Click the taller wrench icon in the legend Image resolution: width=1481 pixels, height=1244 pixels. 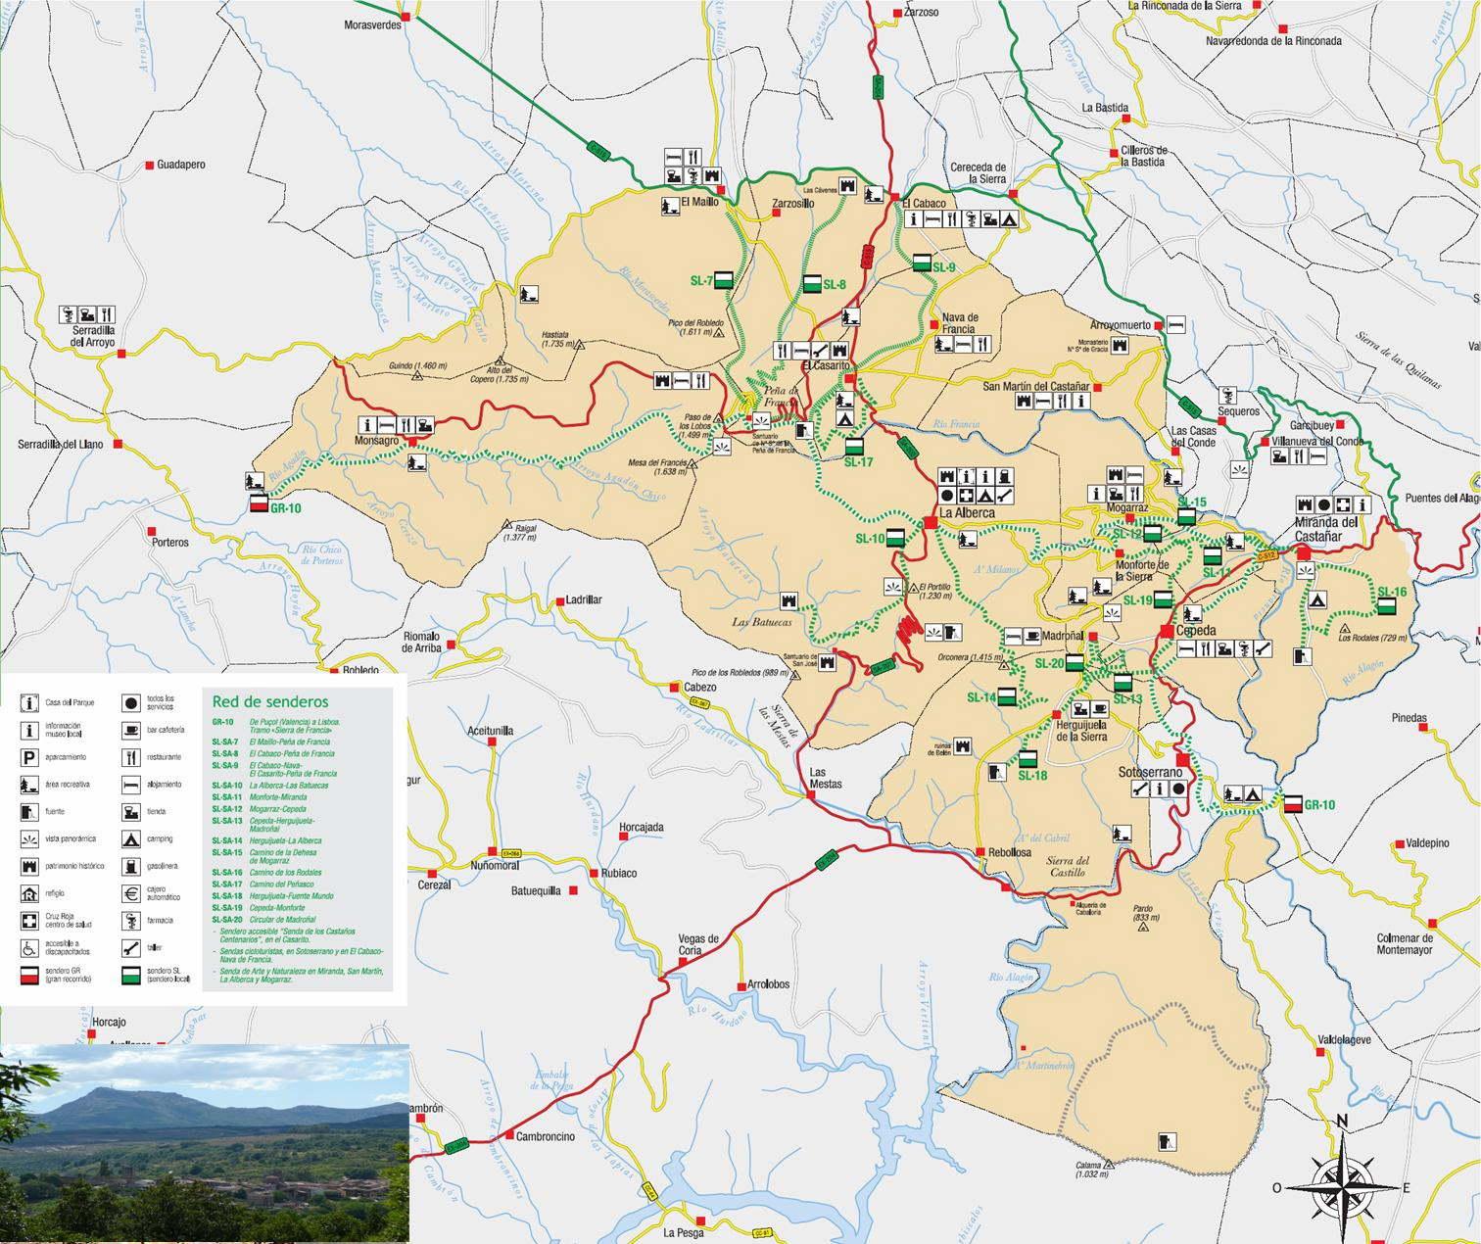pos(131,947)
